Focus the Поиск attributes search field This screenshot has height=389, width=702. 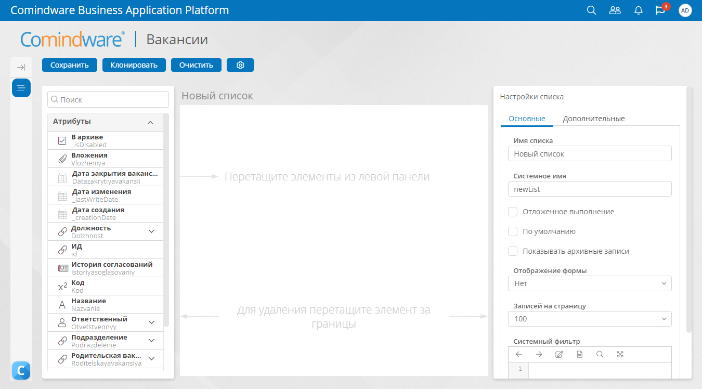(x=108, y=99)
